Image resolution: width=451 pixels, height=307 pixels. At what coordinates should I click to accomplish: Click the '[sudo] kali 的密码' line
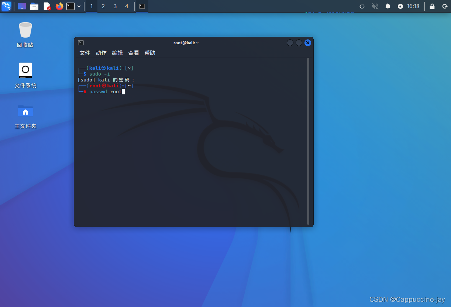click(106, 80)
